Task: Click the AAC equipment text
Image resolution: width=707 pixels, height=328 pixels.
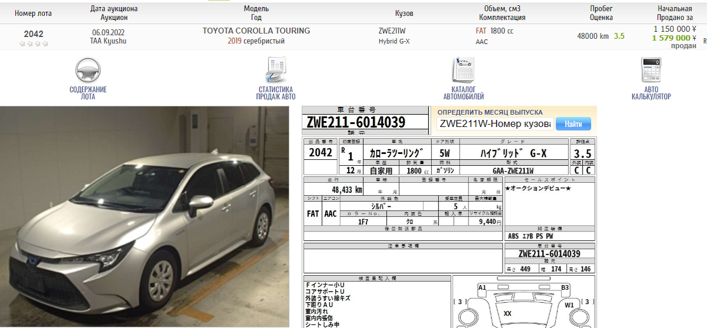Action: (x=482, y=42)
